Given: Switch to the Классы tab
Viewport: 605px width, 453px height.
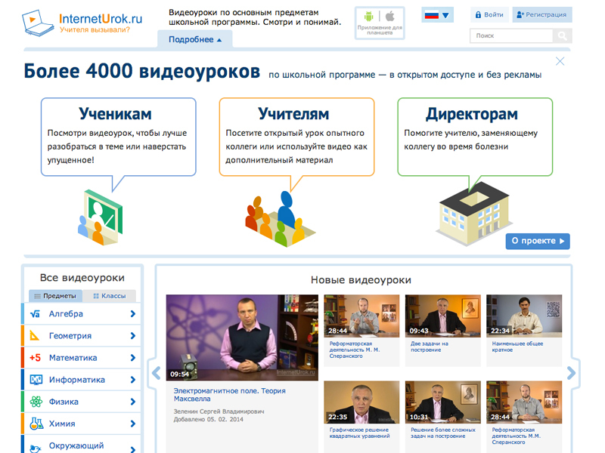Looking at the screenshot, I should point(109,296).
